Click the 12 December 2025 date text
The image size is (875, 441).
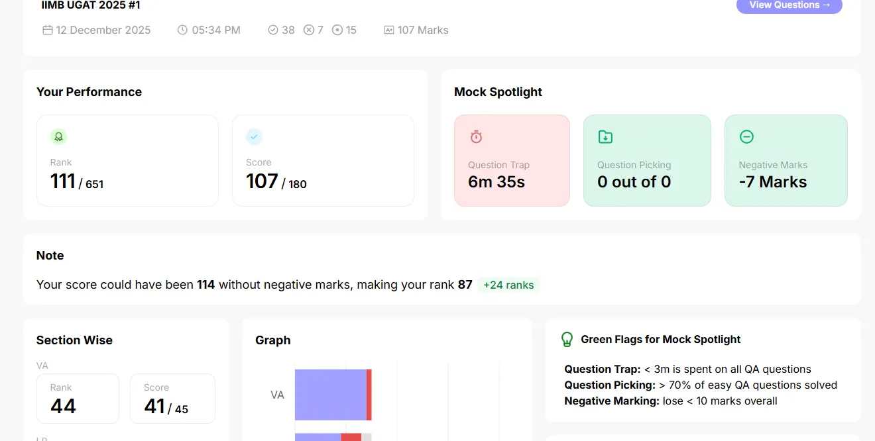(x=103, y=30)
